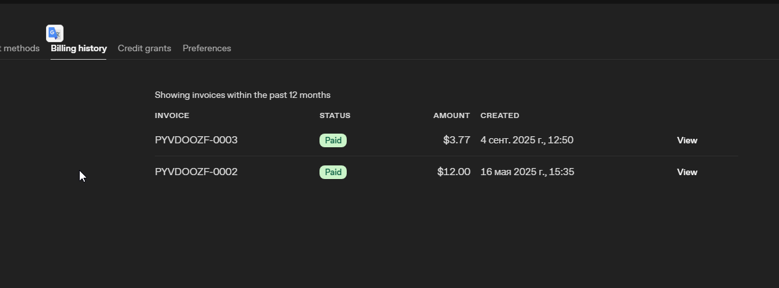Click invoice number PYVDOOZF-0002
Viewport: 779px width, 288px height.
coord(196,172)
